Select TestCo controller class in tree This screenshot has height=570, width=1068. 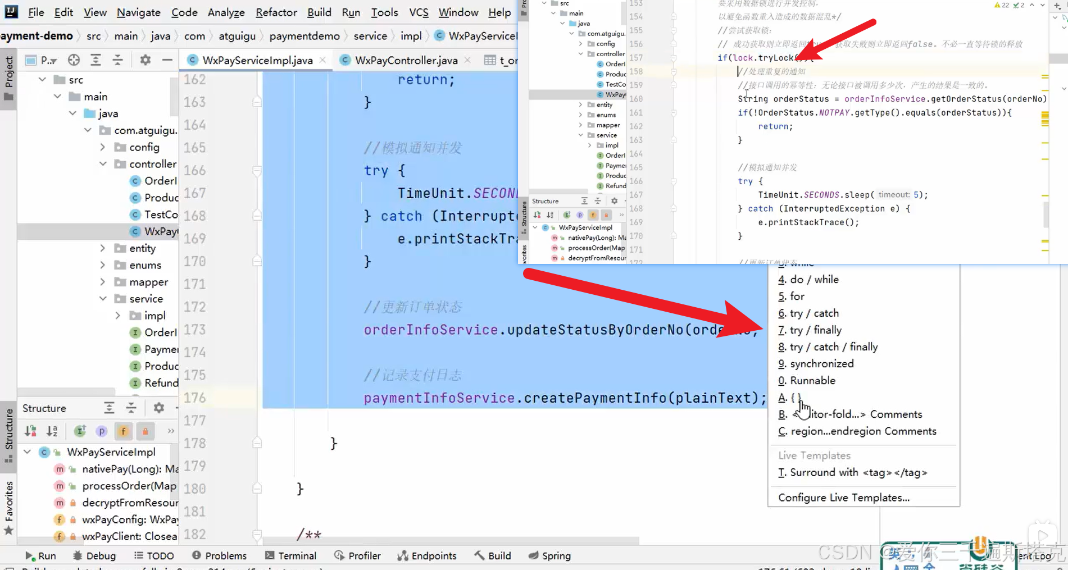154,215
